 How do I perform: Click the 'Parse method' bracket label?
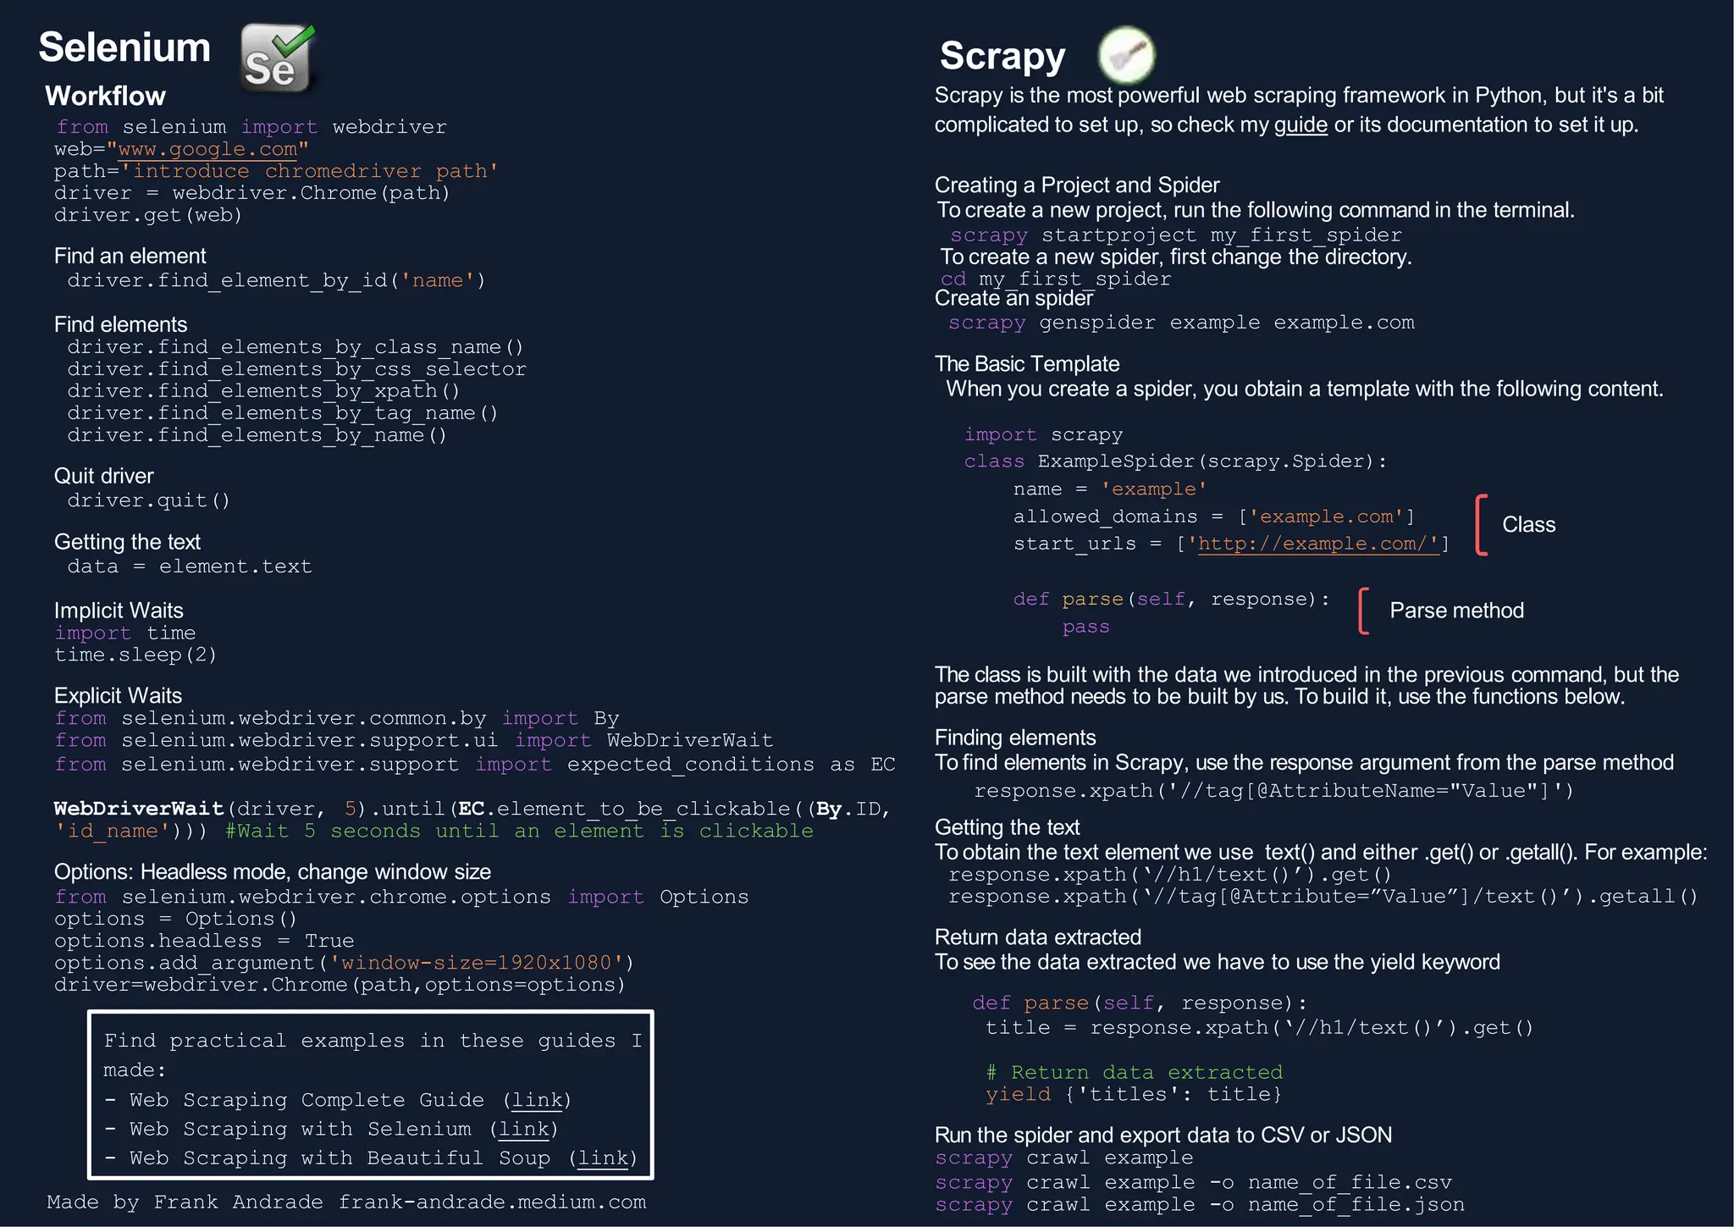point(1456,611)
